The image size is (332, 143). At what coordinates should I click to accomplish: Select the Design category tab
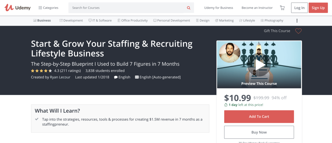pos(203,20)
